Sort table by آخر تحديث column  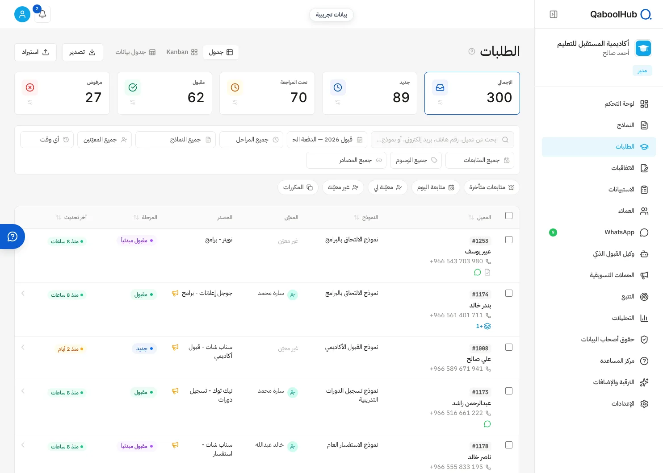coord(71,217)
